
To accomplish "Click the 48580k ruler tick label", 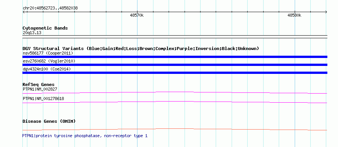I will [x=294, y=15].
